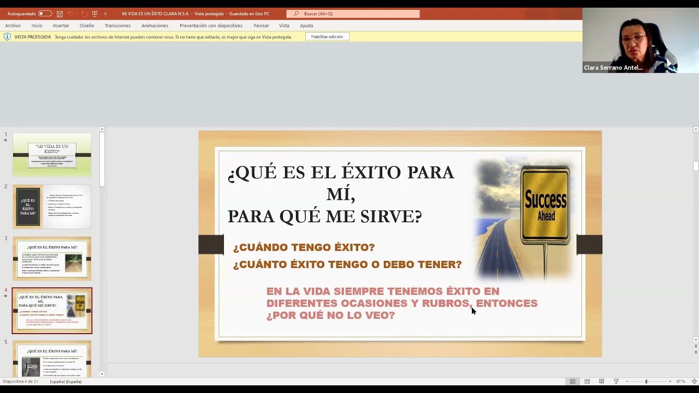Start presentation from beginning icon in title bar
699x393 pixels.
(94, 14)
